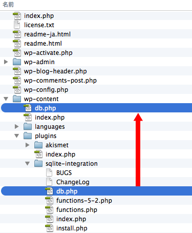Click the index.php icon inside sqlite-integration
The height and width of the screenshot is (233, 192).
(x=49, y=219)
